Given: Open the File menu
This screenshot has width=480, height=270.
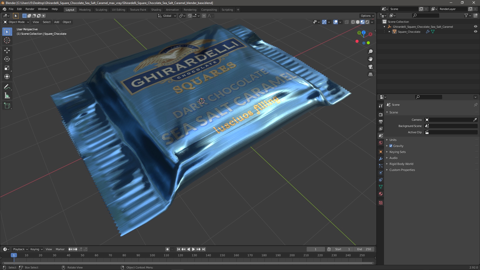Looking at the screenshot, I should coord(11,9).
